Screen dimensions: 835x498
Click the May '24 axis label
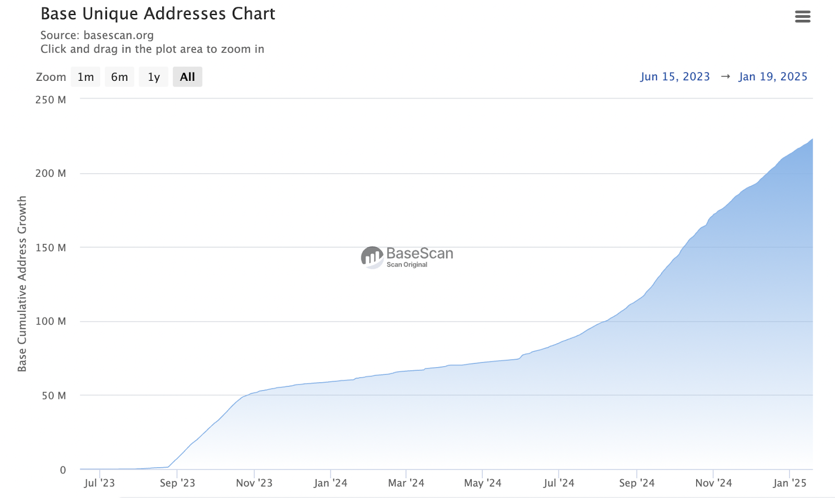click(x=483, y=483)
